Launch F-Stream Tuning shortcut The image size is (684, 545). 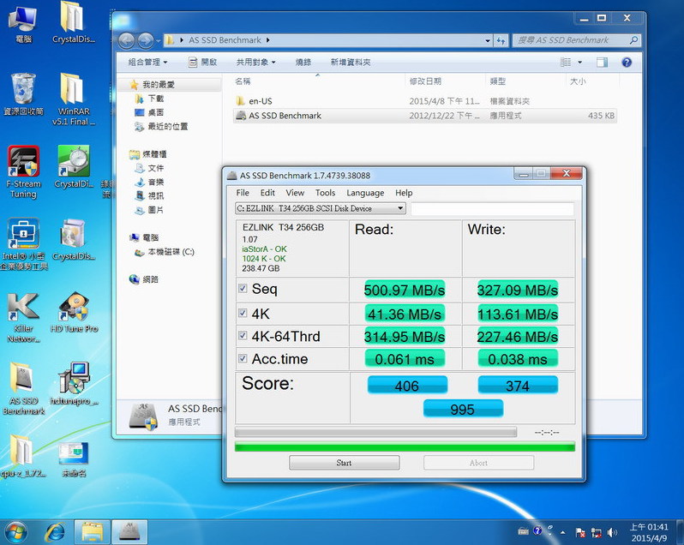pyautogui.click(x=23, y=171)
